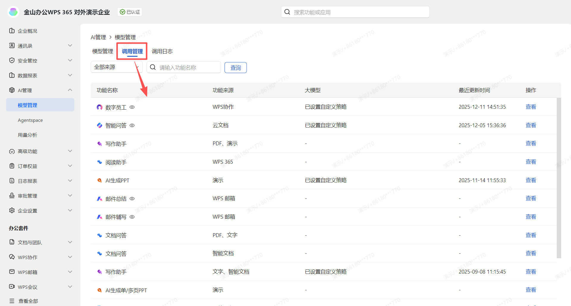The height and width of the screenshot is (306, 571).
Task: Switch to the 调用管理 tab
Action: [132, 51]
